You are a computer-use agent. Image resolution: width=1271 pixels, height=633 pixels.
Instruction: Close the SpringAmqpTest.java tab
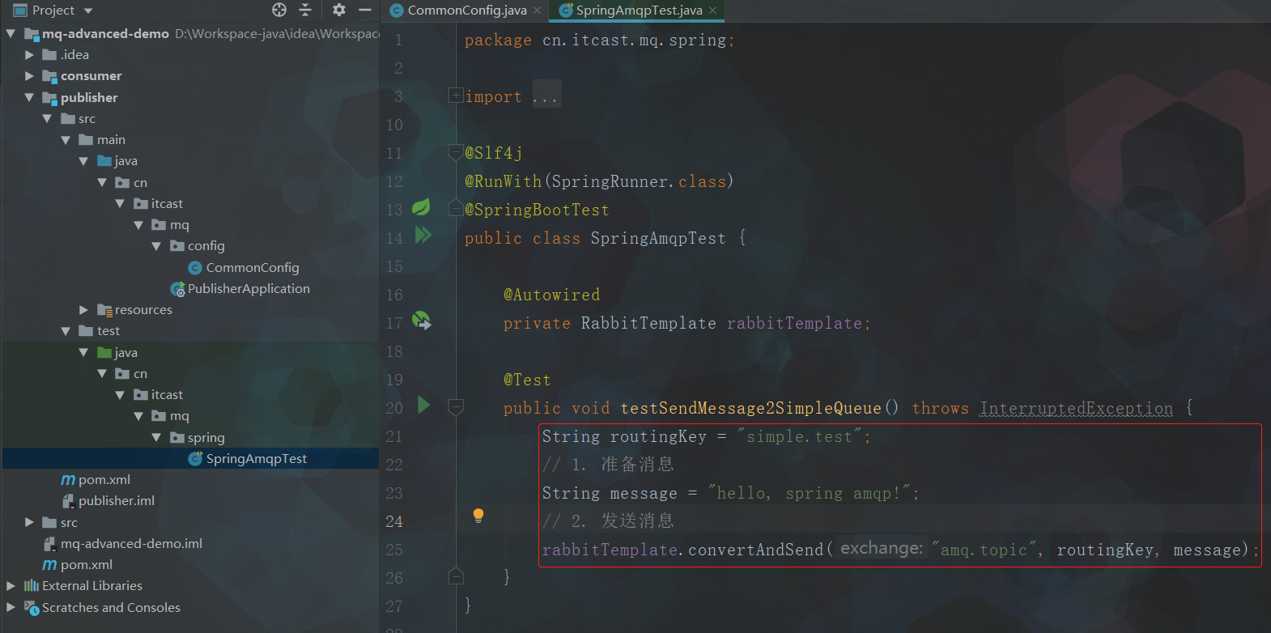(x=712, y=11)
